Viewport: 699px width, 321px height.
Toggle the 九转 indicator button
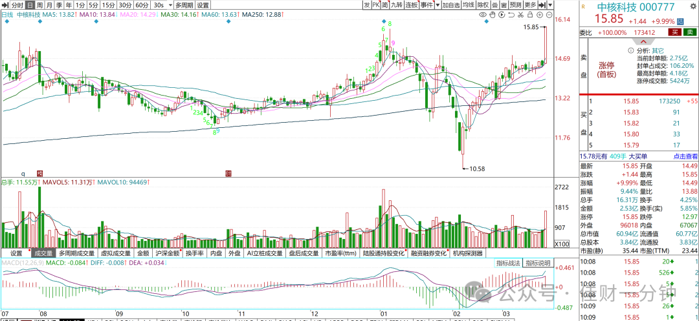pos(396,5)
